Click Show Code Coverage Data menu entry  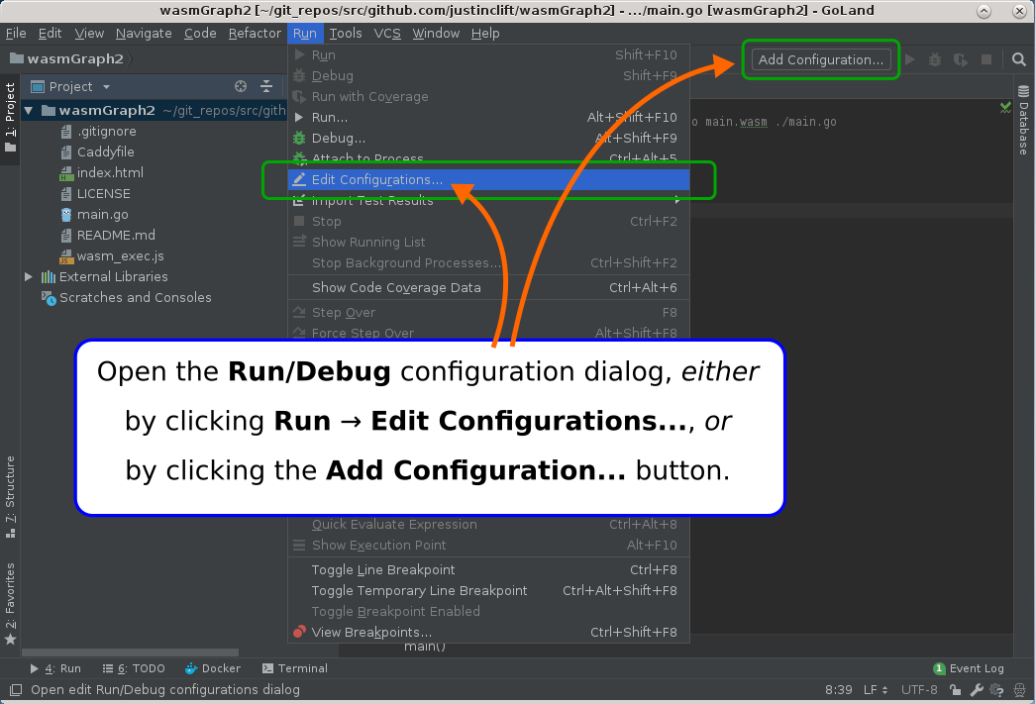(488, 288)
